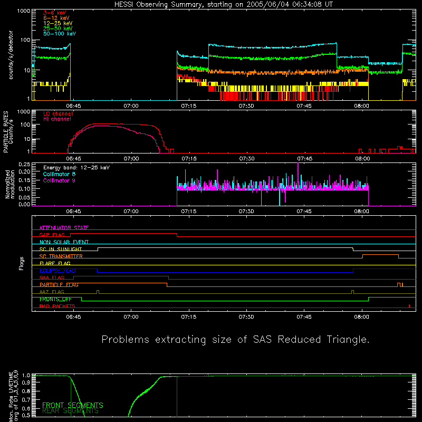Click the GAP FLAG label

[52, 235]
